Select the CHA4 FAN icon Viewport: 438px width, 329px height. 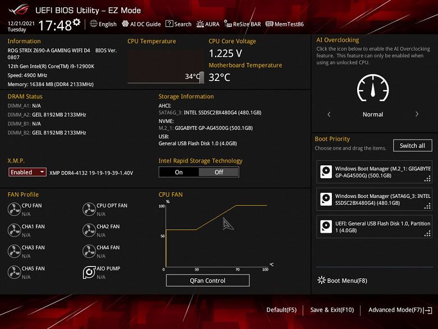click(x=89, y=251)
